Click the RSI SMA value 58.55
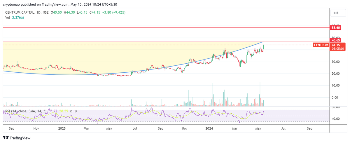The height and width of the screenshot is (143, 350). pyautogui.click(x=64, y=111)
